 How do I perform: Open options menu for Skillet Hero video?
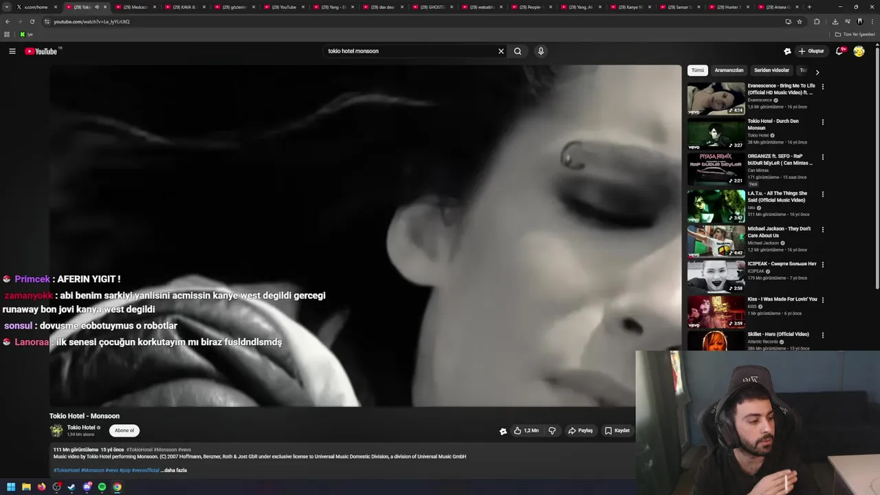[822, 335]
